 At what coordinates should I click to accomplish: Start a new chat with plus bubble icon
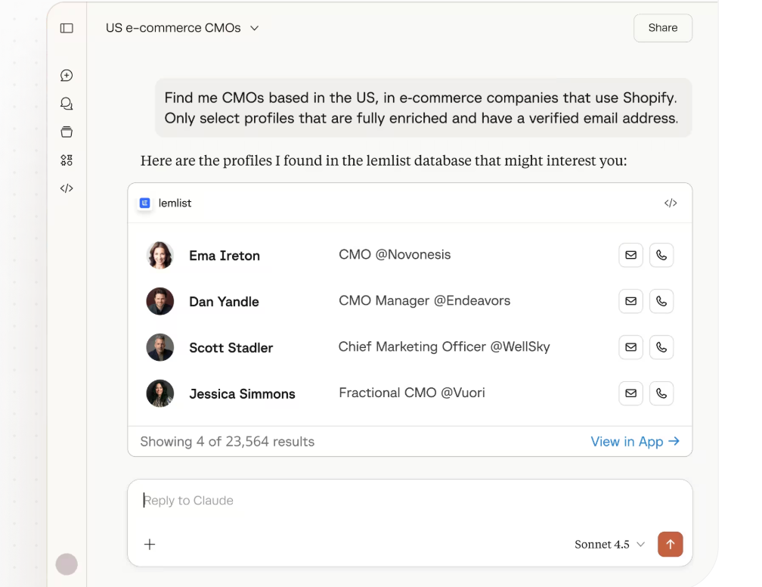(x=67, y=76)
